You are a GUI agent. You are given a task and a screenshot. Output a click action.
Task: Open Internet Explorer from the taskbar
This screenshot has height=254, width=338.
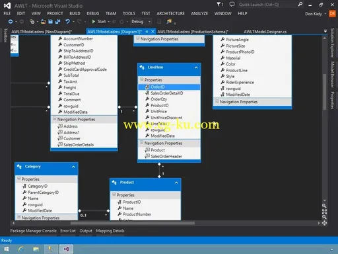[x=21, y=249]
